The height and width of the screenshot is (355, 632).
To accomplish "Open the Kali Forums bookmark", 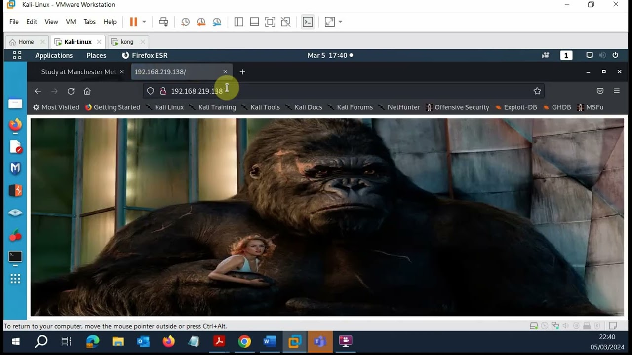I will 350,107.
